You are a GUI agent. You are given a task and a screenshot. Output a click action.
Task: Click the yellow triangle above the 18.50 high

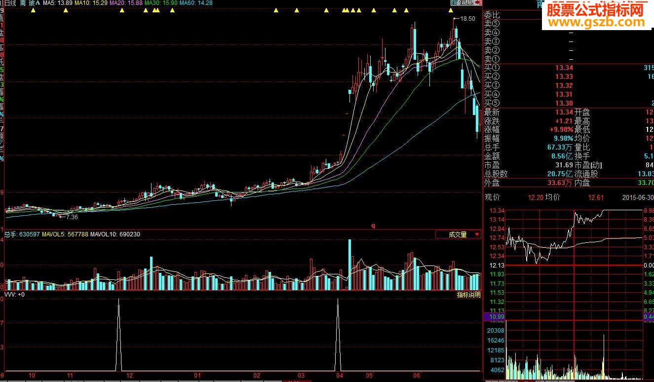[451, 10]
